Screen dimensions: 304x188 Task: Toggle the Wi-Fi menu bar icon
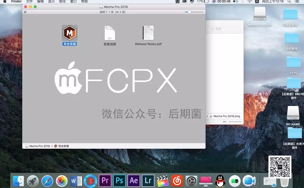pyautogui.click(x=250, y=1)
